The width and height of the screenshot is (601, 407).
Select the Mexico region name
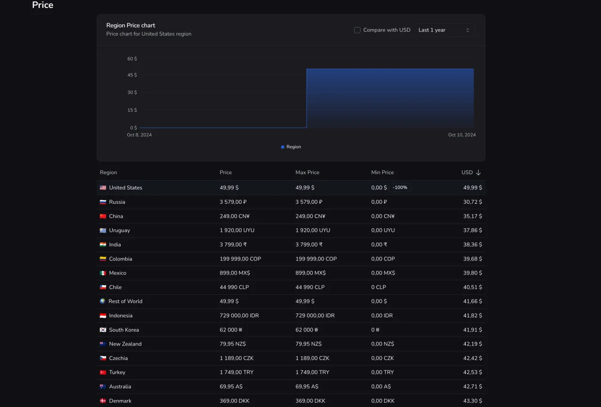click(x=117, y=273)
